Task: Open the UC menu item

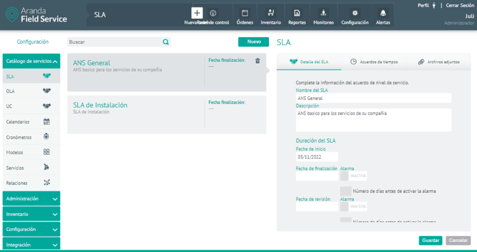Action: coord(31,106)
